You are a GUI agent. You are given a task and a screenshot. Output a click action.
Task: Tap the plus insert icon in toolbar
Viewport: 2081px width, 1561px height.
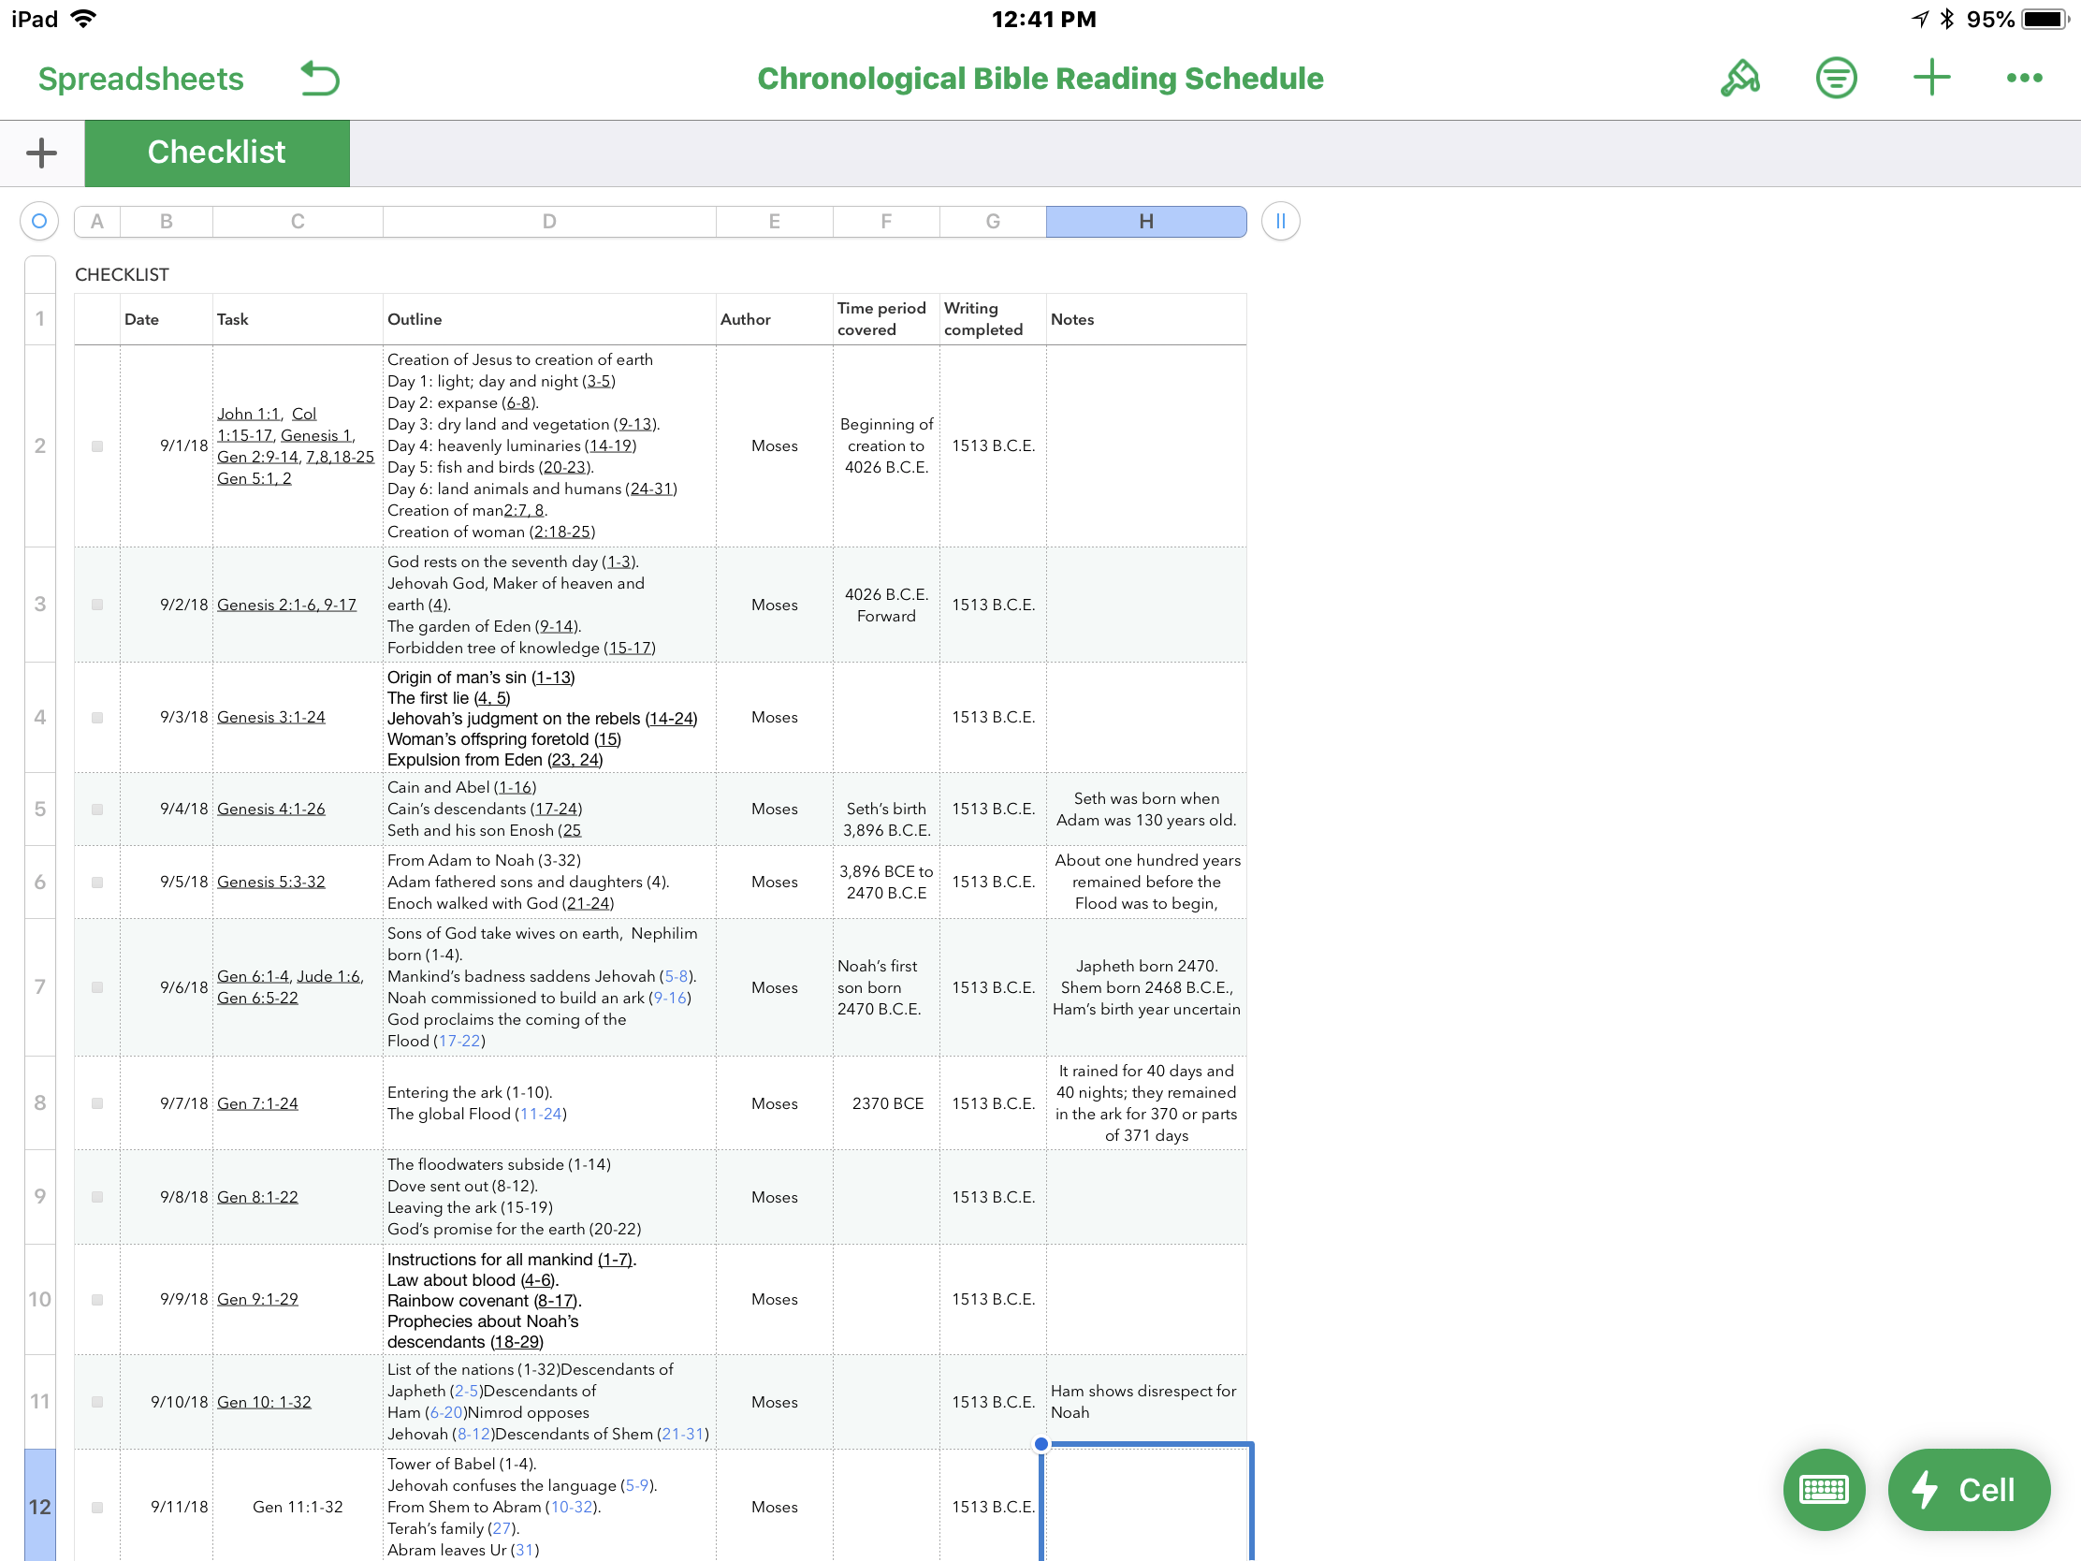[x=1930, y=78]
